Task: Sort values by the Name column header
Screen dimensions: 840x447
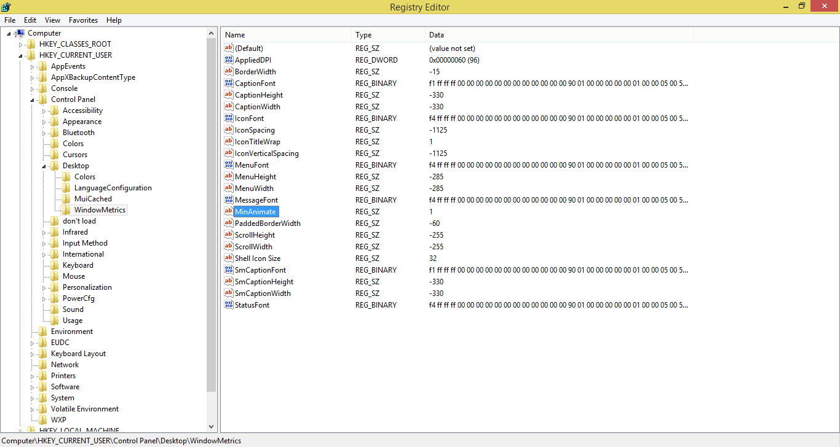Action: coord(287,35)
